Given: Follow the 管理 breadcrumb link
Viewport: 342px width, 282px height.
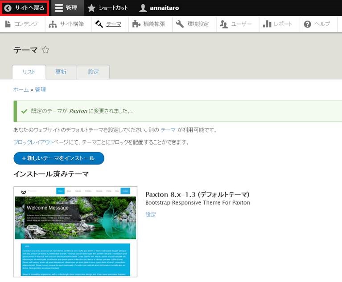Looking at the screenshot, I should (40, 90).
